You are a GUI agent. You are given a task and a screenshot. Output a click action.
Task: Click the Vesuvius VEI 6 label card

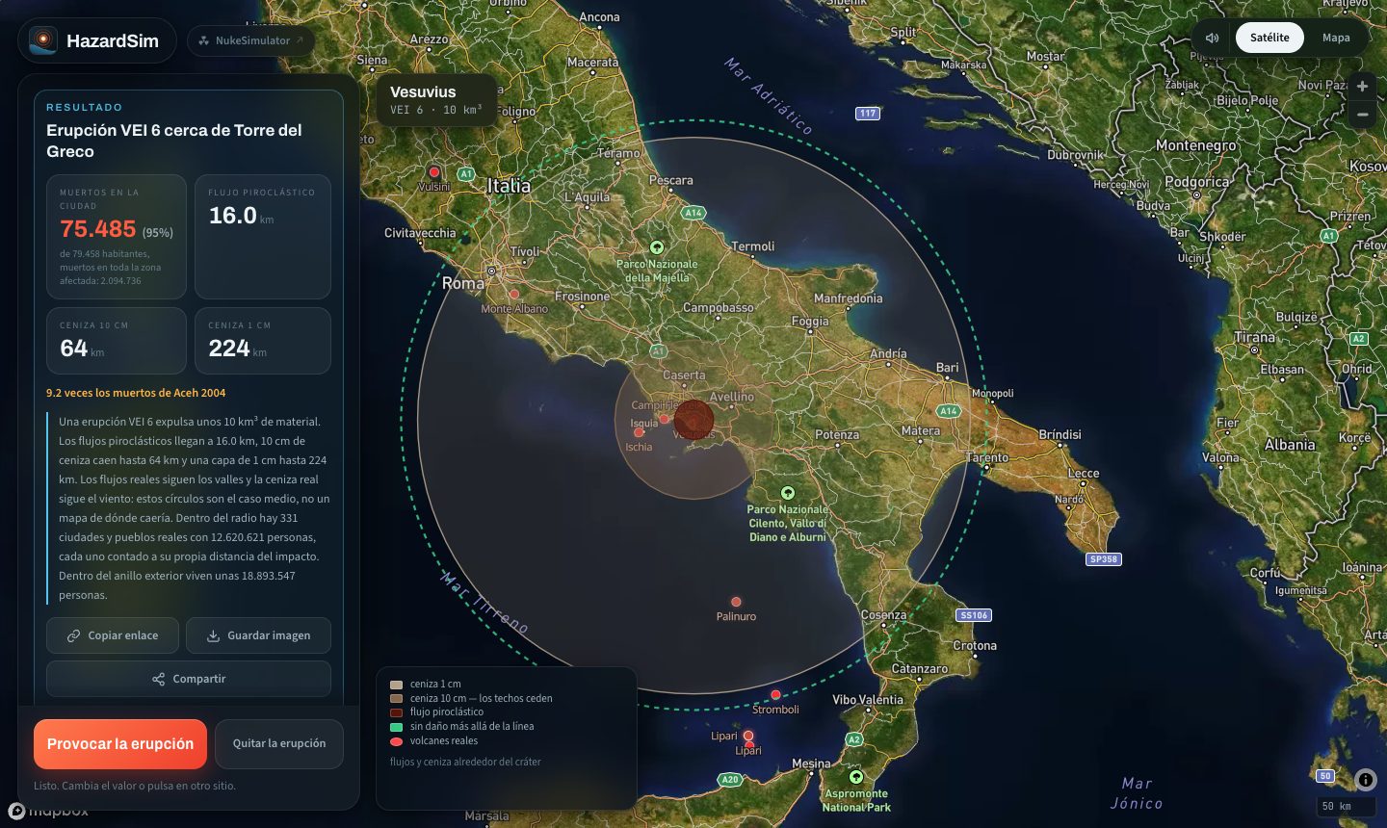(435, 100)
